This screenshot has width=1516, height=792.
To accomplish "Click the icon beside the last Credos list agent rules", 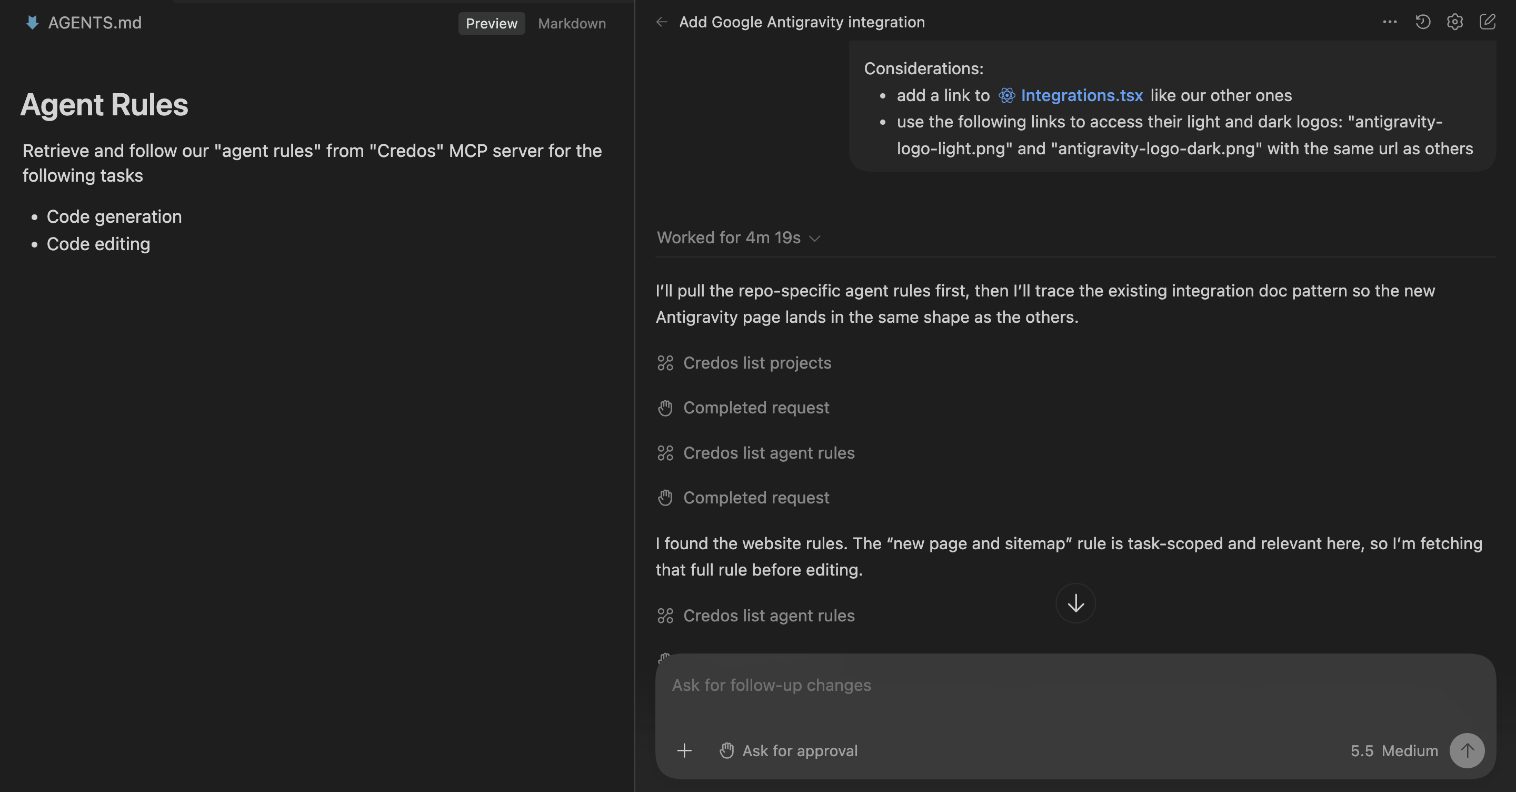I will [x=665, y=616].
